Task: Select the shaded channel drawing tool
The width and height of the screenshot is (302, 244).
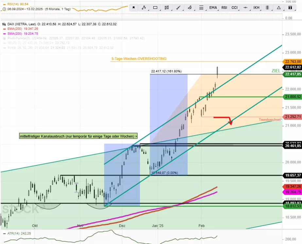Action: coord(167,8)
